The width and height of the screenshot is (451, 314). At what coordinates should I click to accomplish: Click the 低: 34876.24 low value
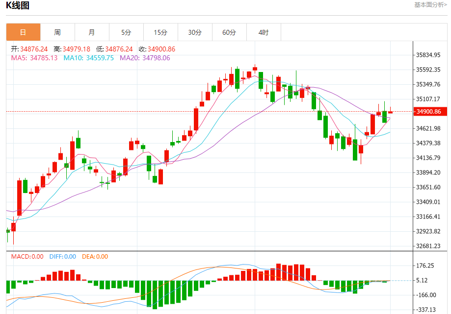click(114, 49)
